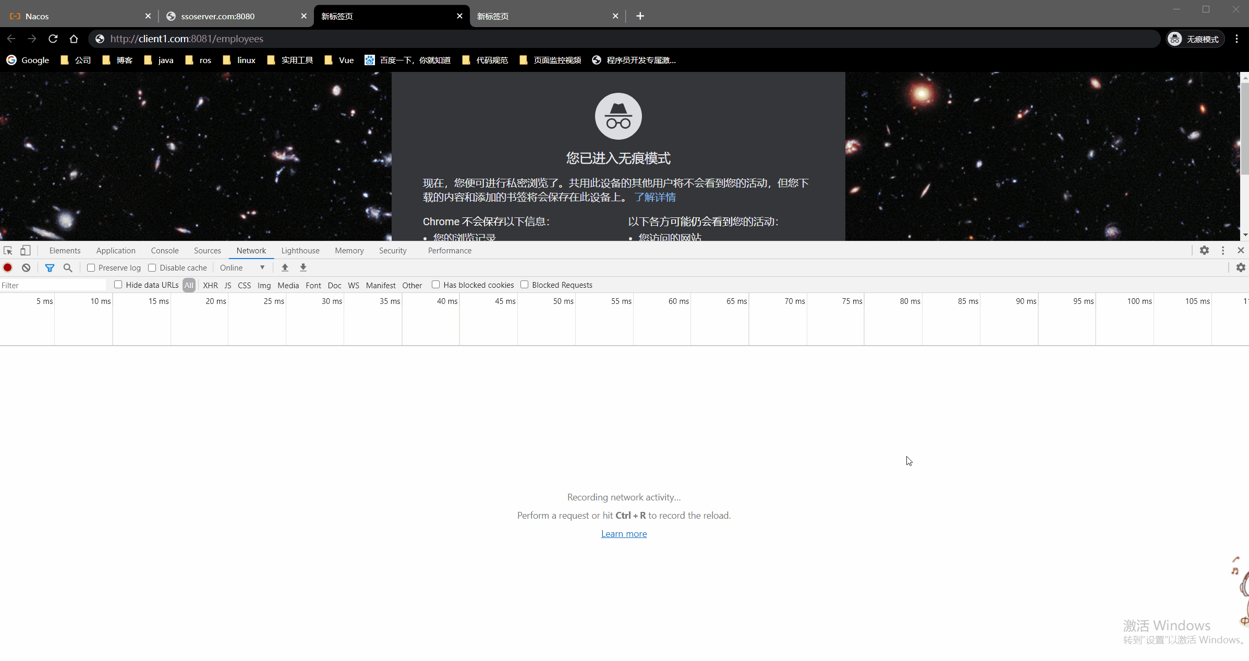Enable Preserve log checkbox
1249x661 pixels.
(x=91, y=267)
